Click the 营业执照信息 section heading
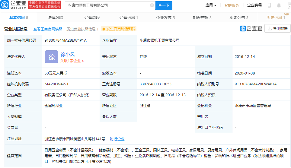The height and width of the screenshot is (168, 291). [16, 29]
